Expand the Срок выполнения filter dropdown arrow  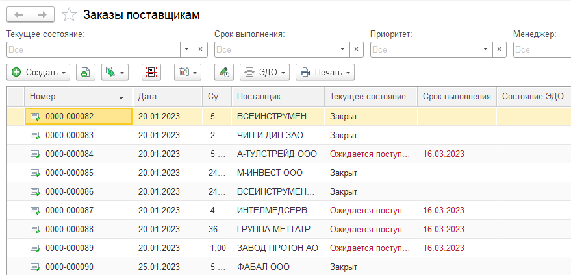pos(343,49)
